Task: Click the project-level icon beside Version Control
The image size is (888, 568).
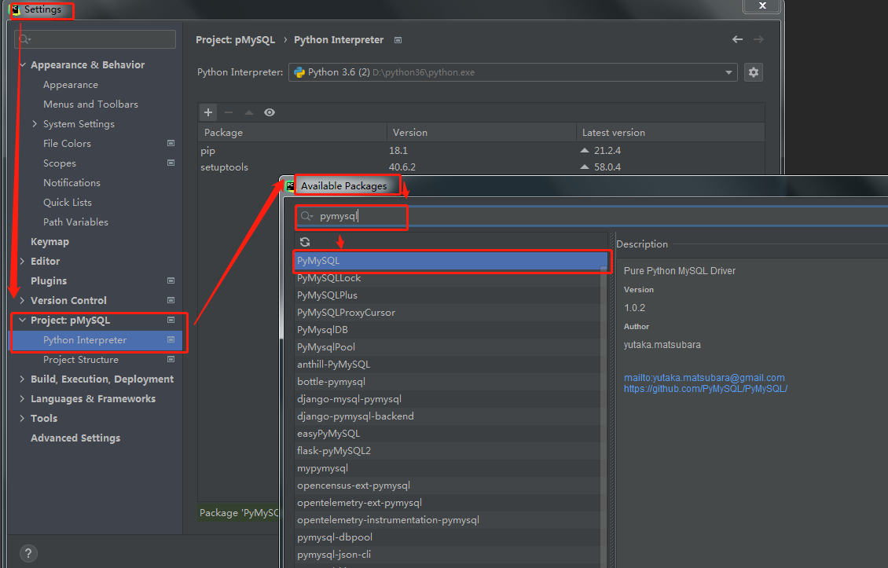Action: (x=171, y=300)
